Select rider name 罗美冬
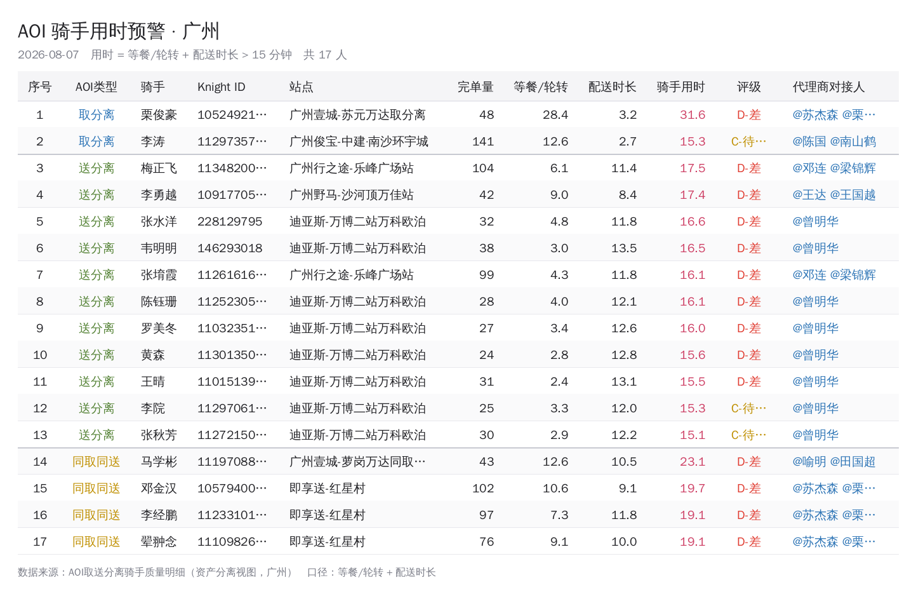This screenshot has height=601, width=916. pyautogui.click(x=159, y=328)
